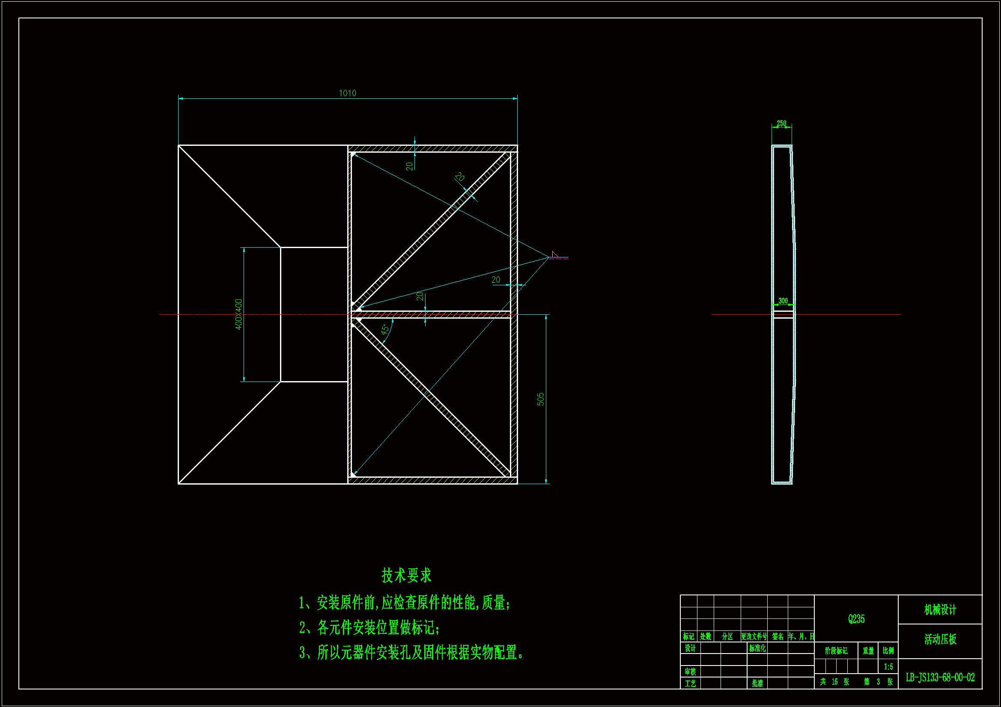
Task: Click the 1:5 scale value
Action: [888, 666]
